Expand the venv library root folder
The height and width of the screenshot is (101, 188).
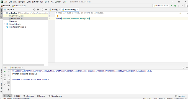(7, 16)
